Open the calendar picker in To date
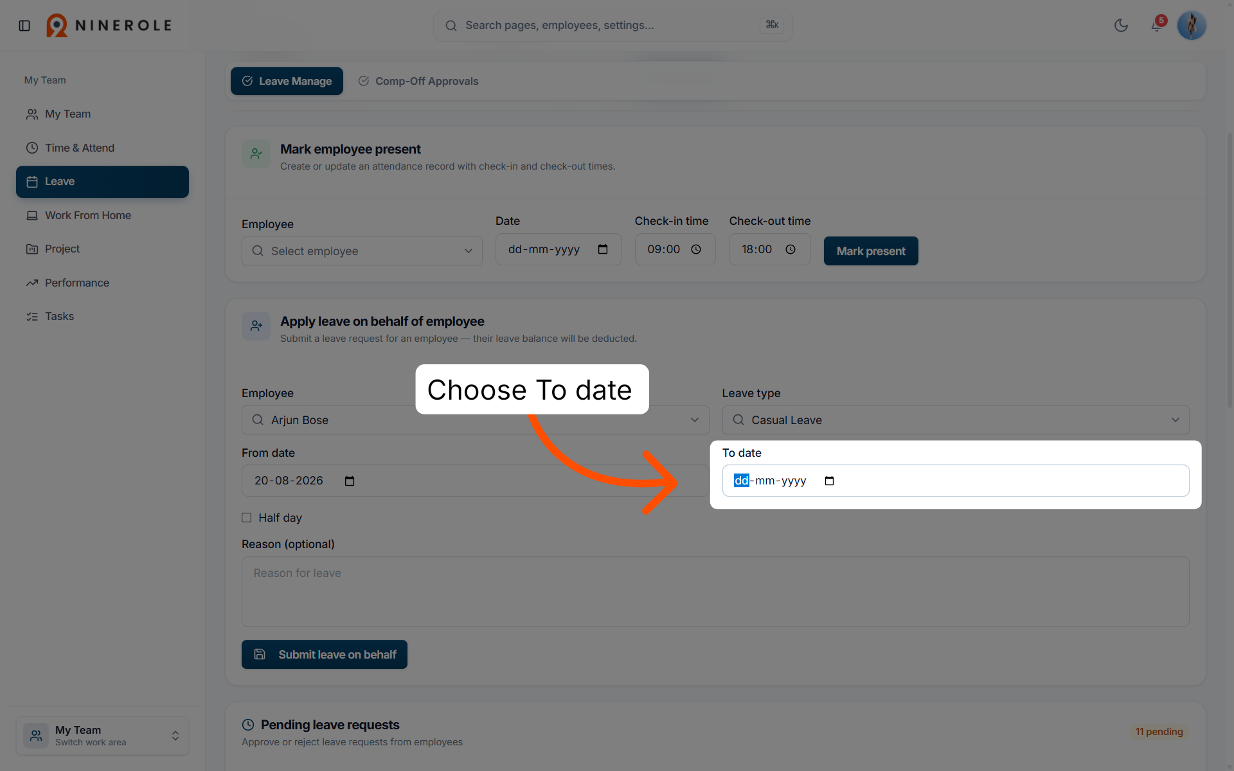1234x771 pixels. coord(829,481)
